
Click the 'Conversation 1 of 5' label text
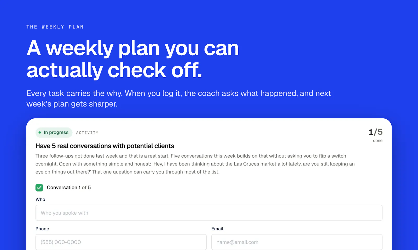click(69, 188)
